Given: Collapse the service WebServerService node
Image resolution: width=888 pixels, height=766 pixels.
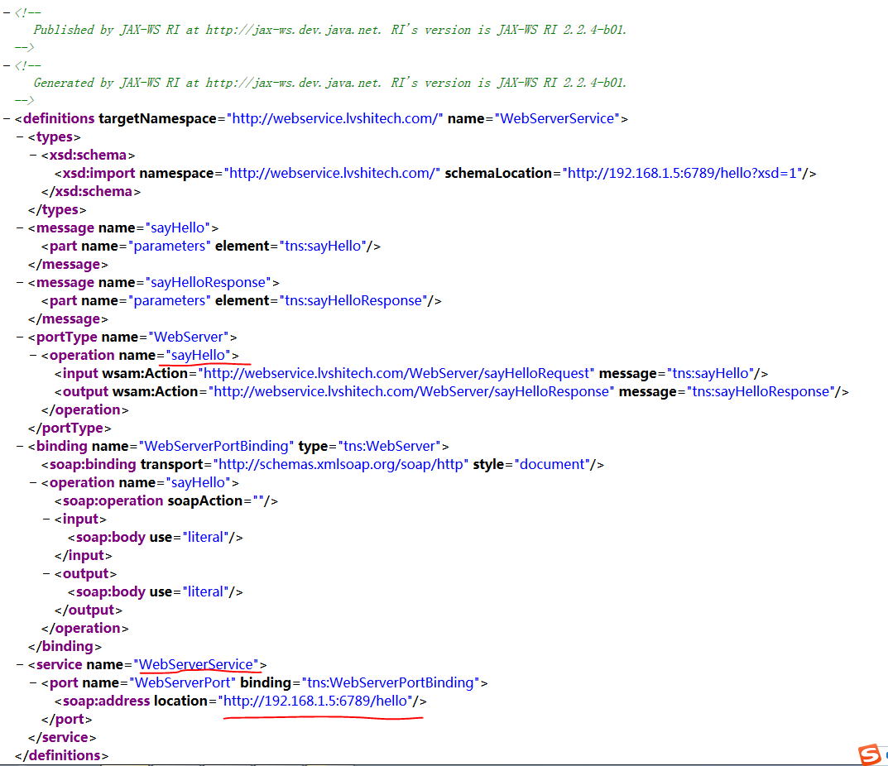Looking at the screenshot, I should coord(20,665).
